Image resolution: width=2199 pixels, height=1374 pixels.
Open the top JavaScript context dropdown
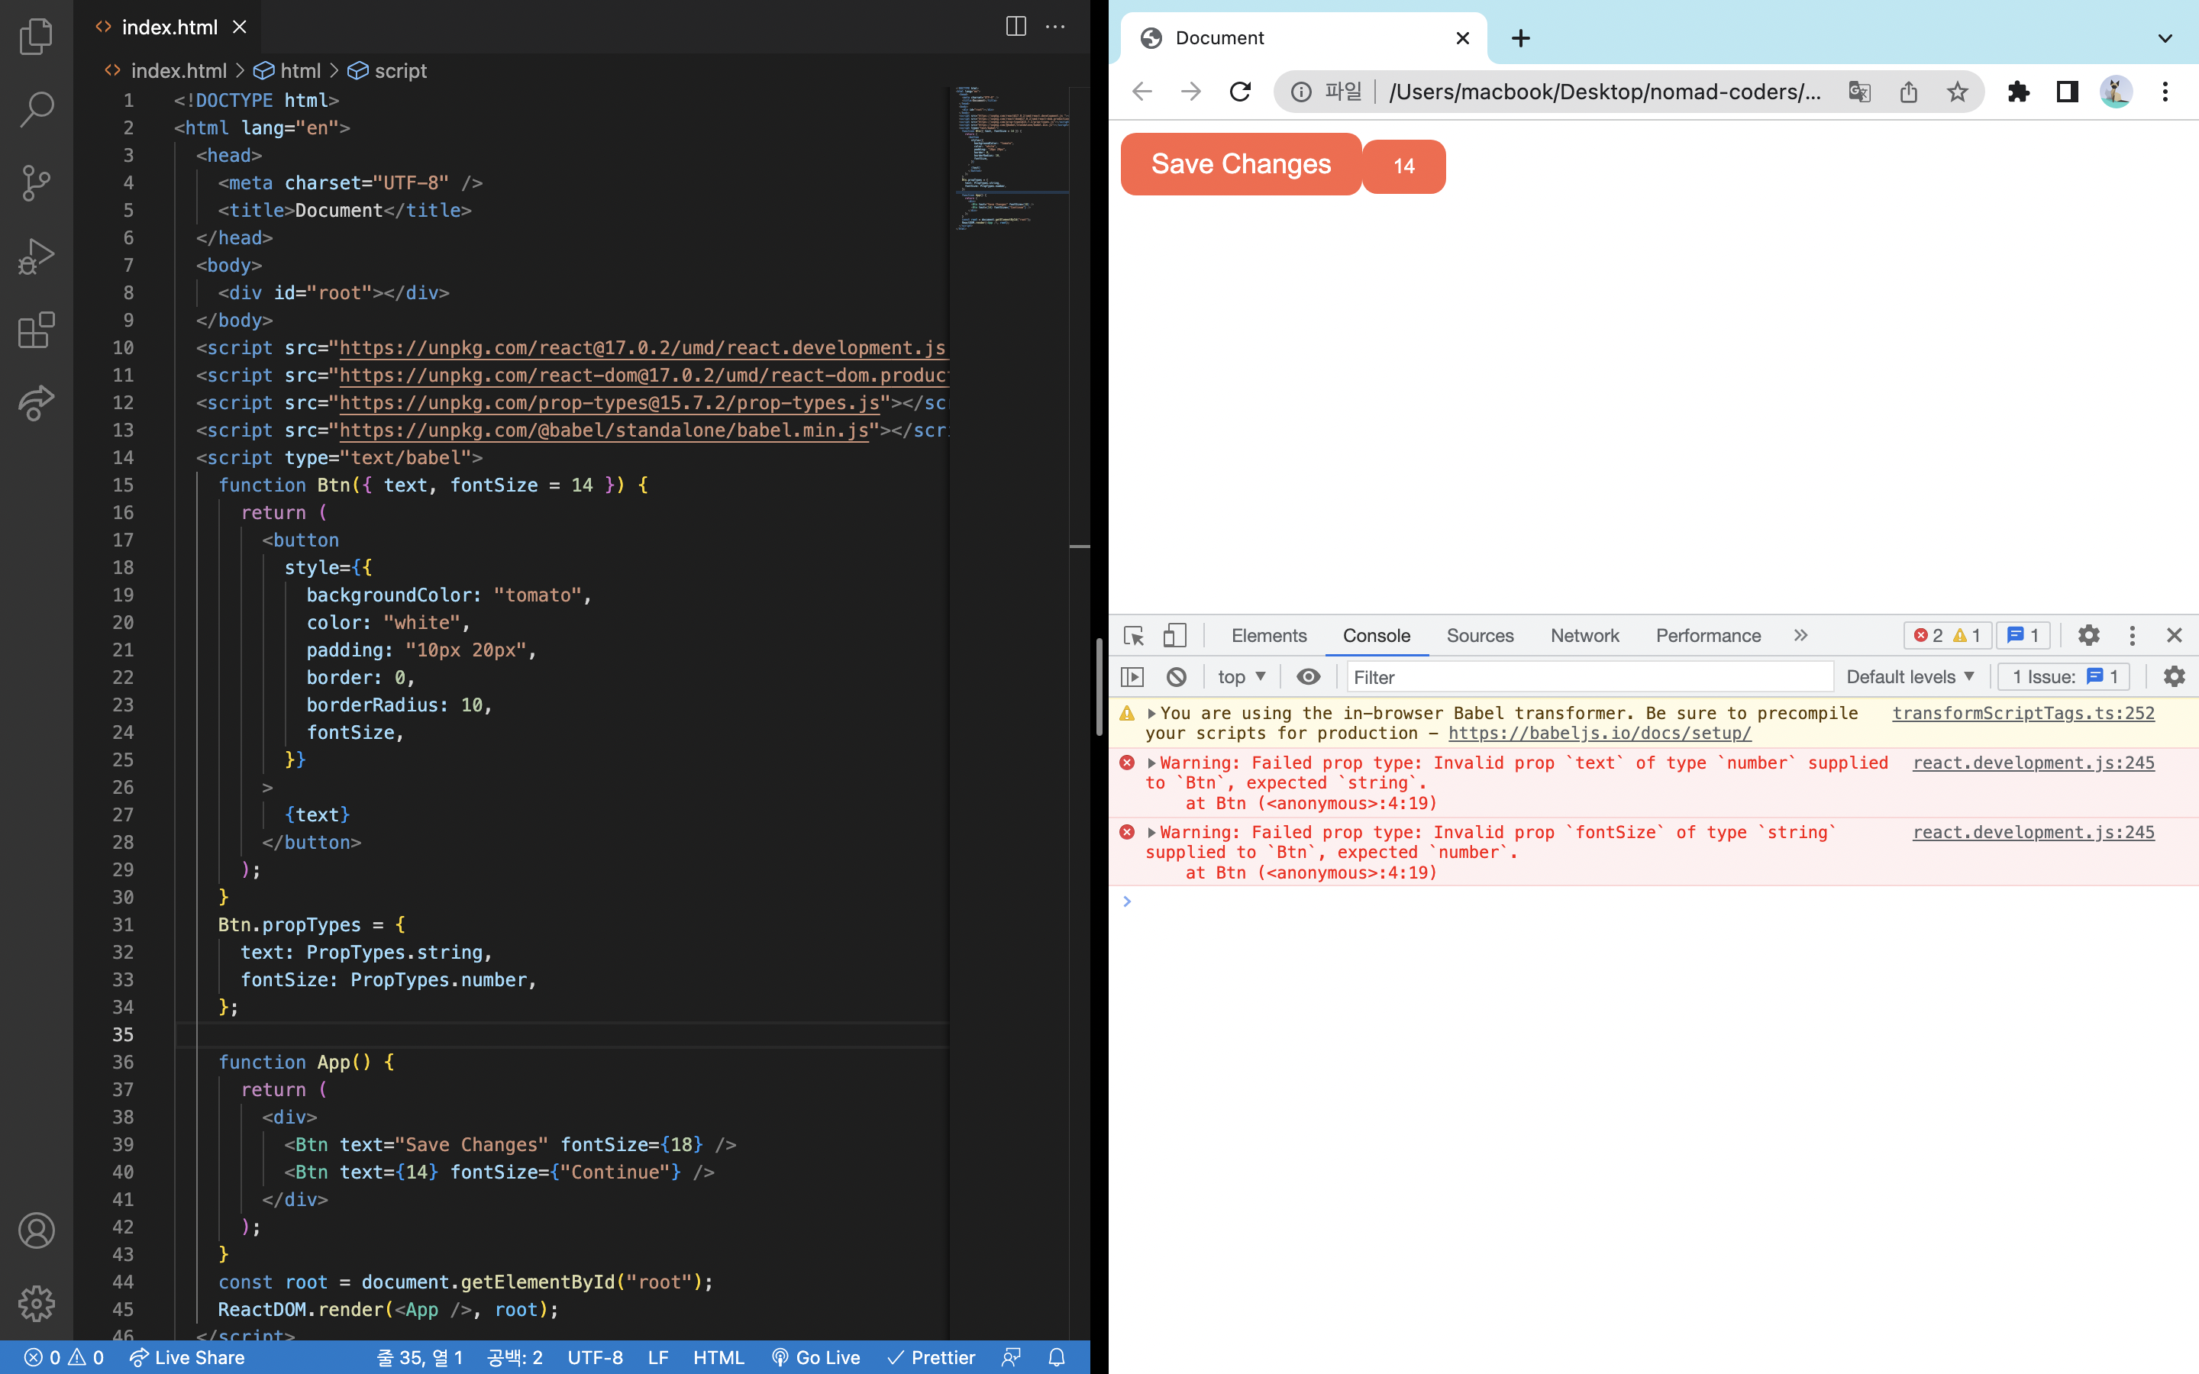(x=1242, y=677)
